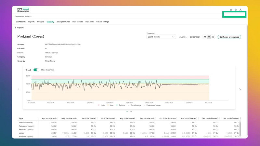The width and height of the screenshot is (260, 146).
Task: Open the Data rules tab
Action: [90, 22]
